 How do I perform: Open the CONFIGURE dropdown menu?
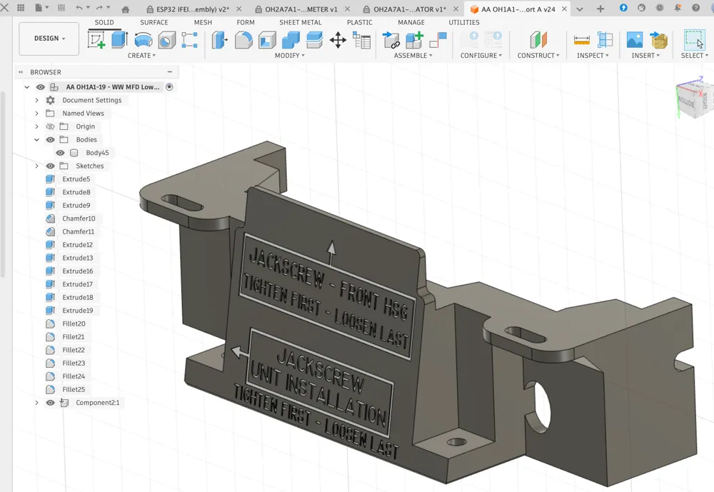(481, 56)
